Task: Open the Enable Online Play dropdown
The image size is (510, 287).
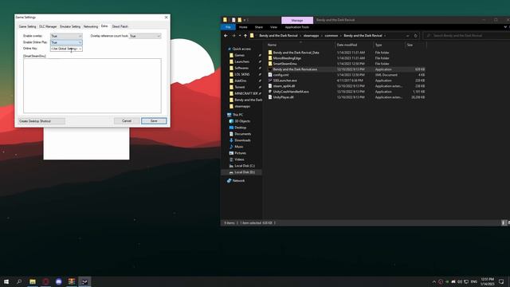Action: pyautogui.click(x=66, y=42)
